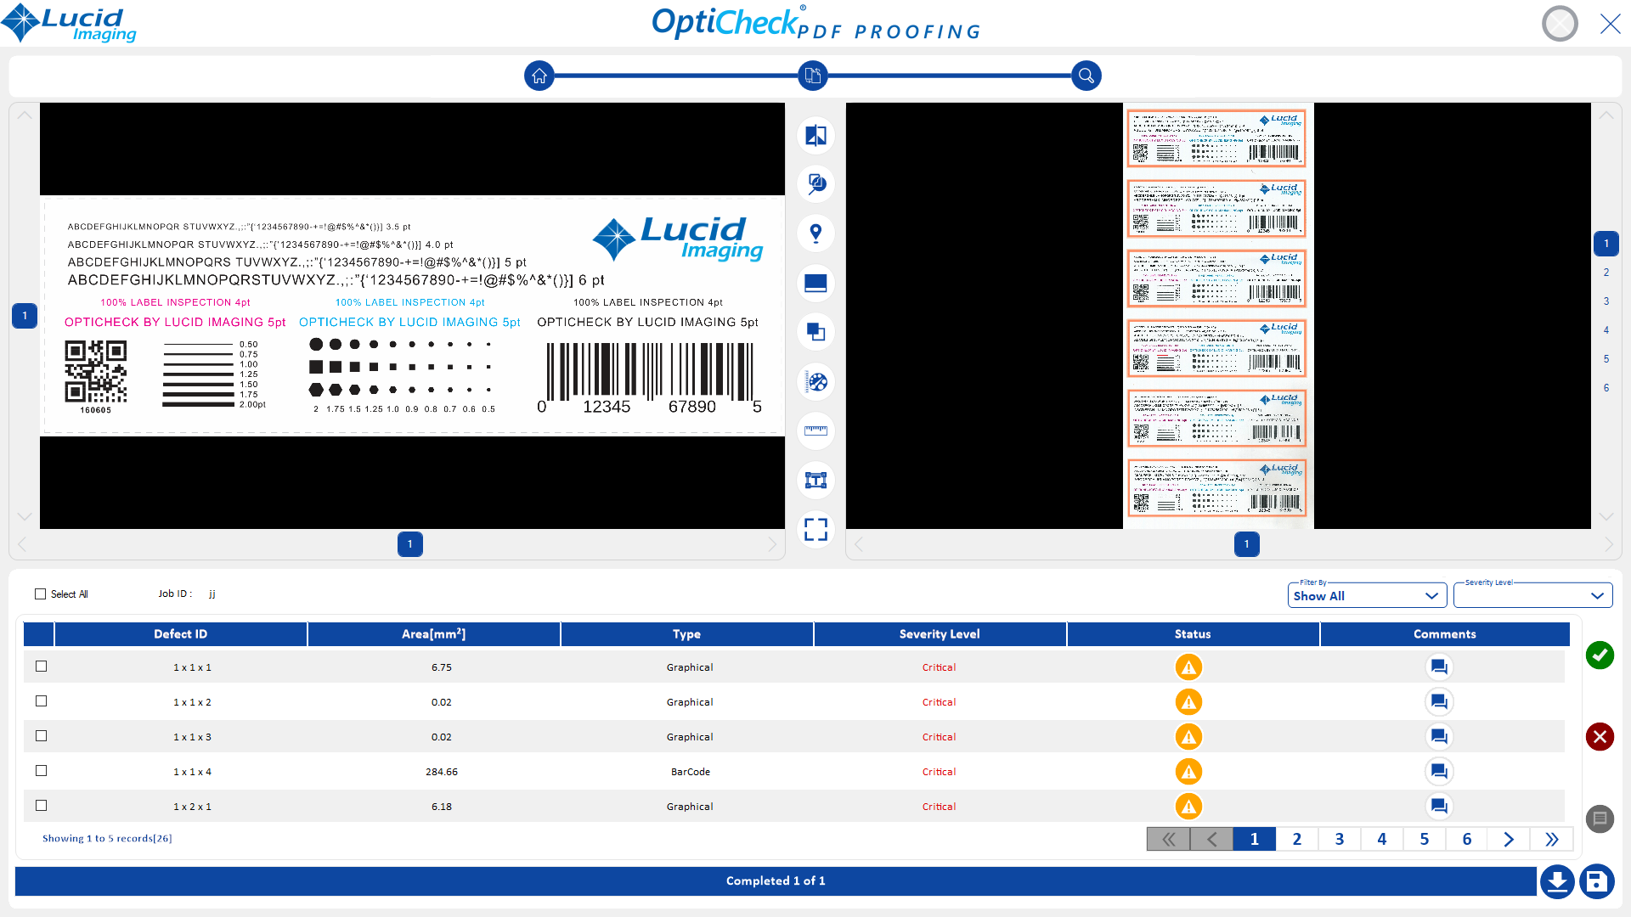Select the overlapping squares overlay tool
This screenshot has height=917, width=1631.
815,332
